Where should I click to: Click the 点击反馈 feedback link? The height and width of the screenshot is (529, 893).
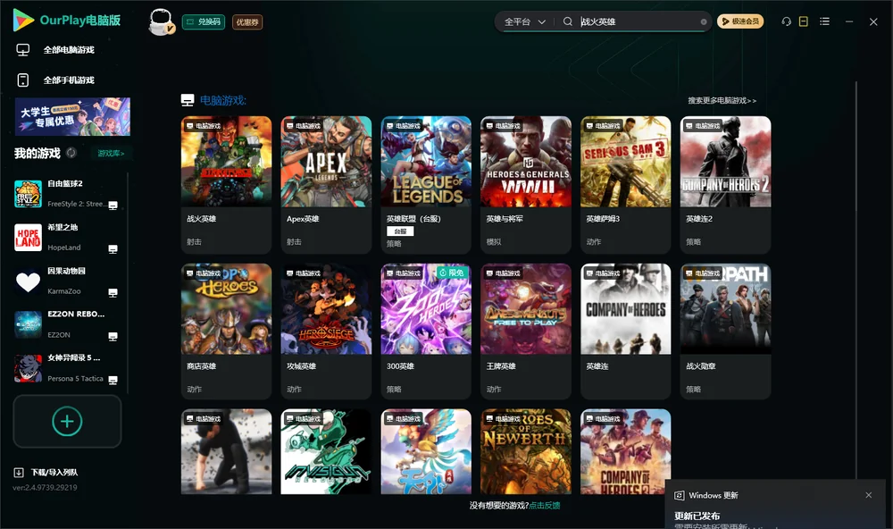pos(545,505)
